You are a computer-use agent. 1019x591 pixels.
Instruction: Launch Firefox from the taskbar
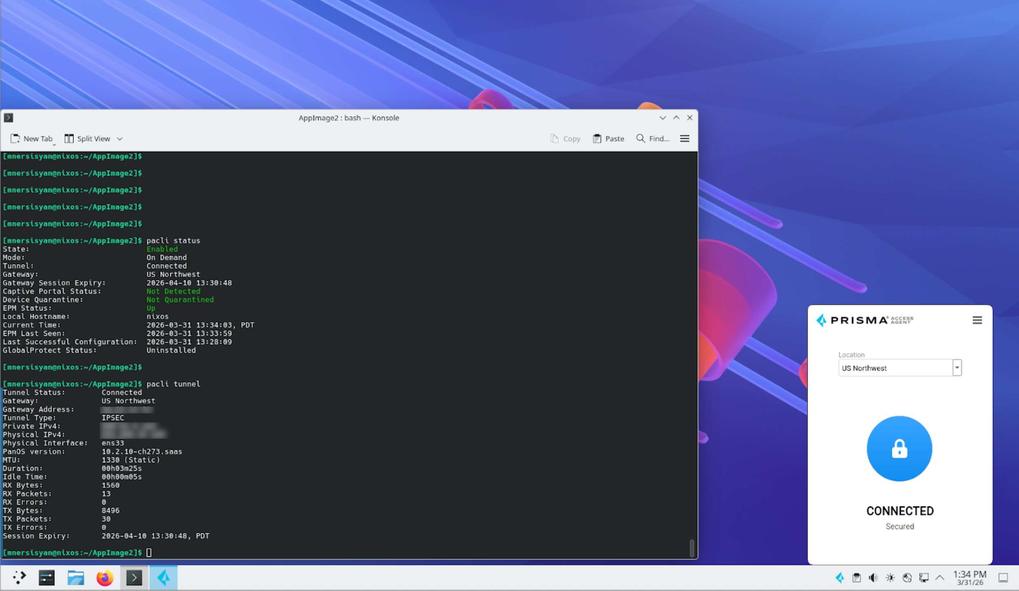[105, 578]
